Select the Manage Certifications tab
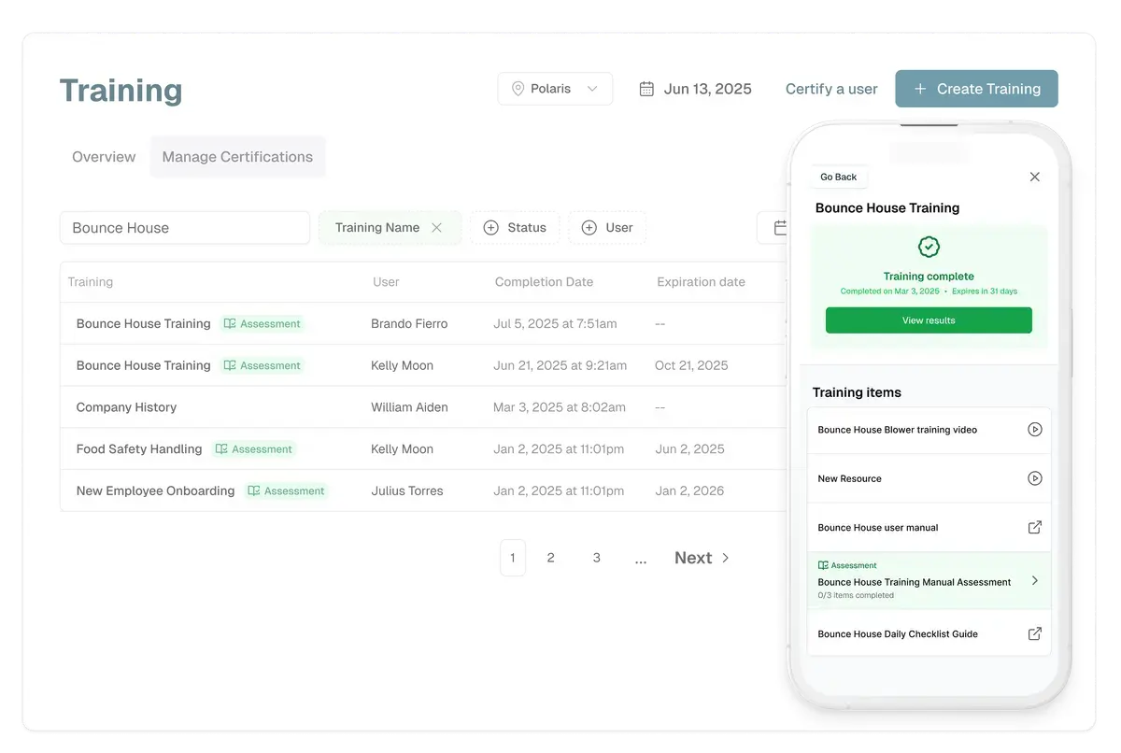Screen dimensions: 1121x753 tap(237, 157)
